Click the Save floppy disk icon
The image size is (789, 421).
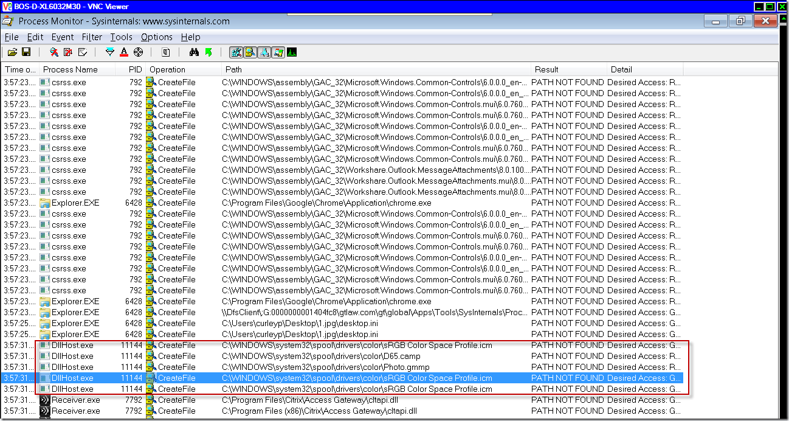pos(26,53)
